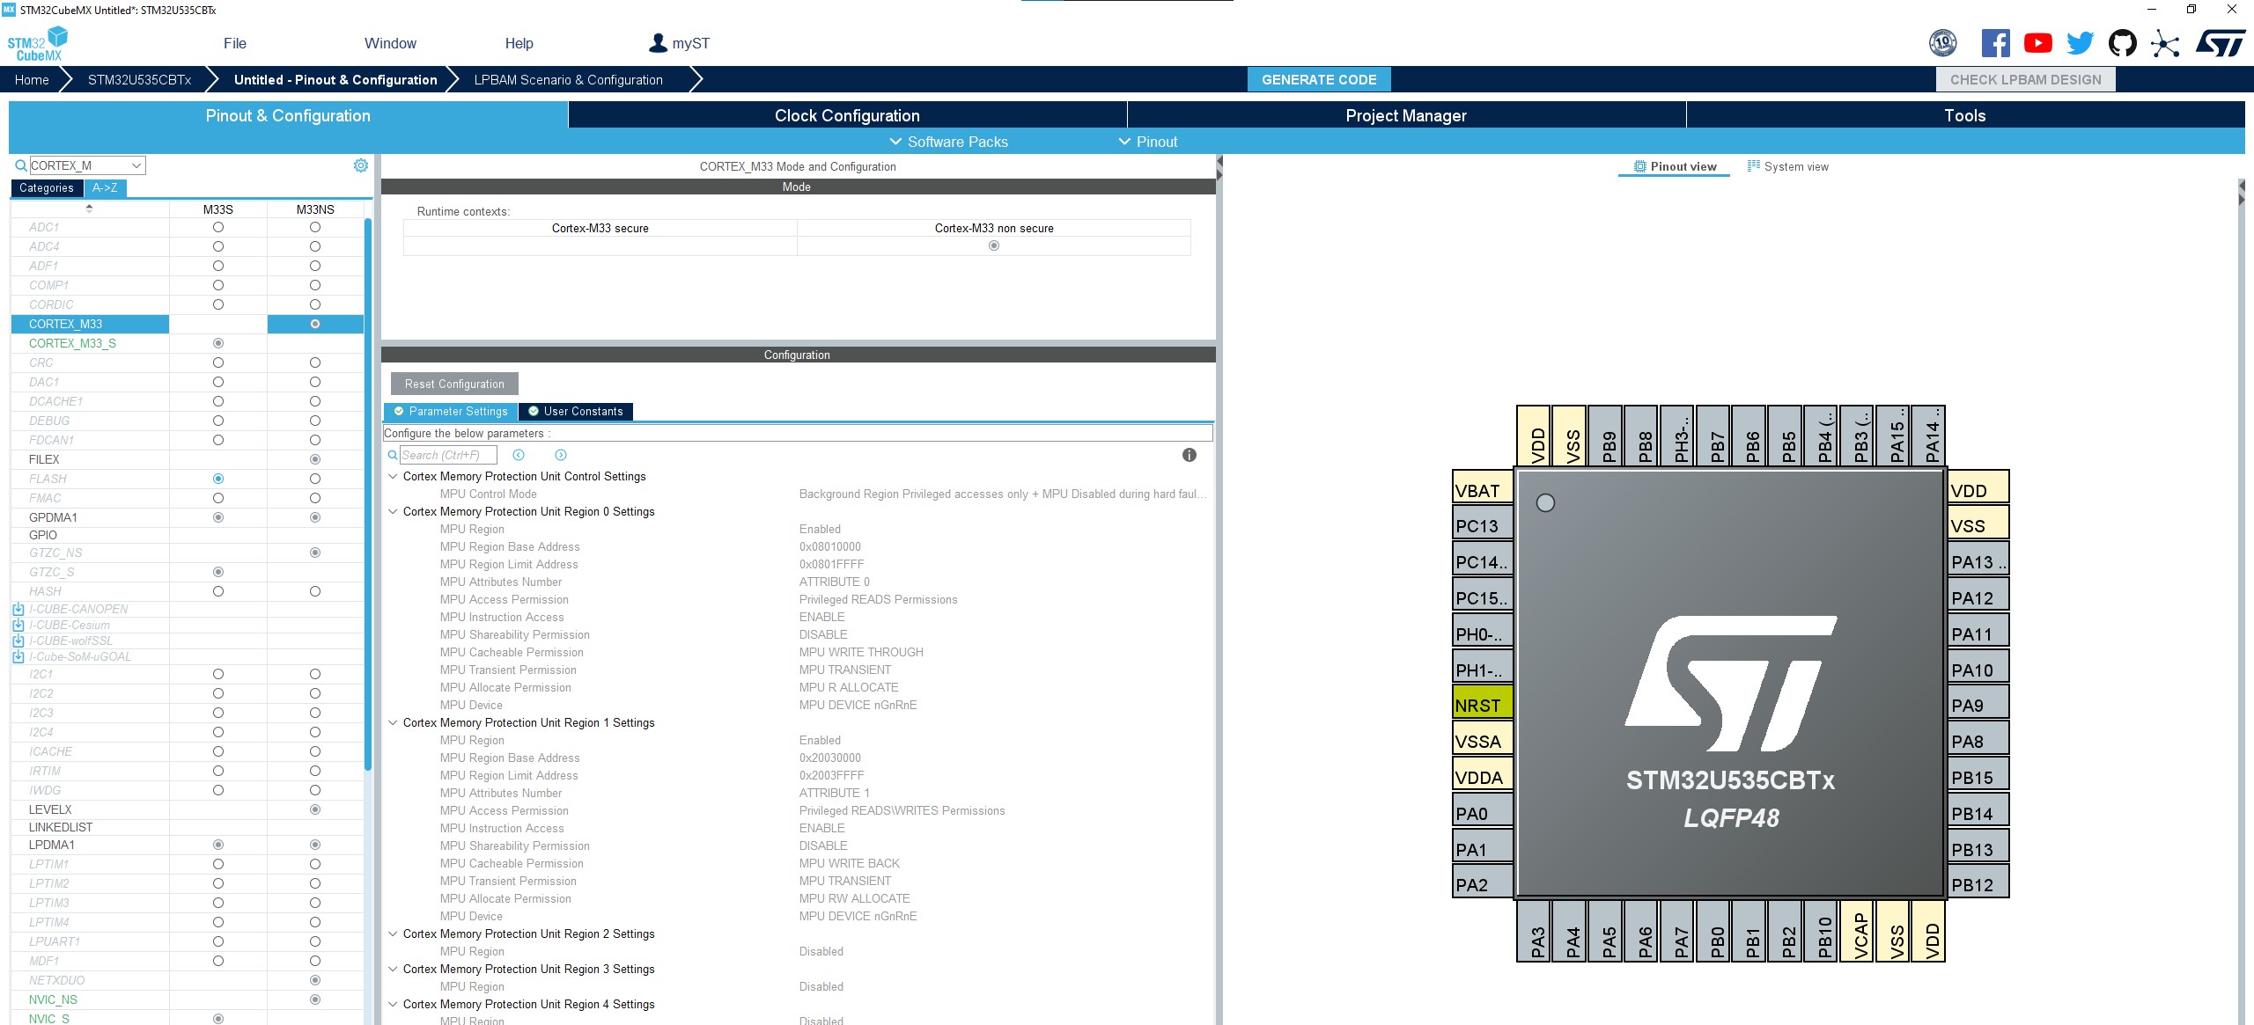2254x1025 pixels.
Task: Collapse MPU Region 3 Settings section
Action: pos(393,969)
